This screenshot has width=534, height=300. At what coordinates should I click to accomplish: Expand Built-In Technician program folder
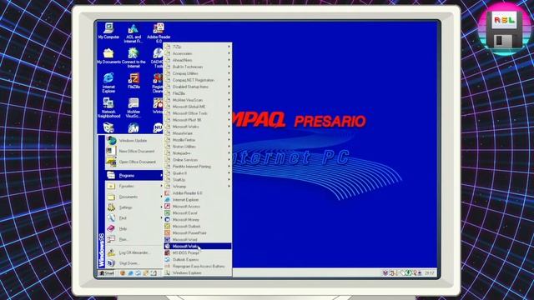[x=198, y=67]
